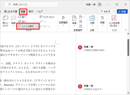Click the Protect (保護) document icon

tap(102, 18)
